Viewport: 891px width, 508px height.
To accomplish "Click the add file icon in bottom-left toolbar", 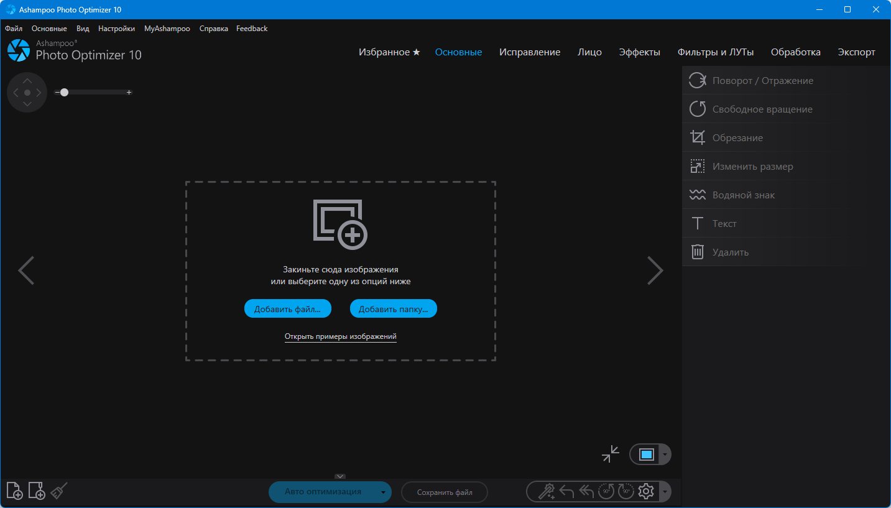I will 15,491.
